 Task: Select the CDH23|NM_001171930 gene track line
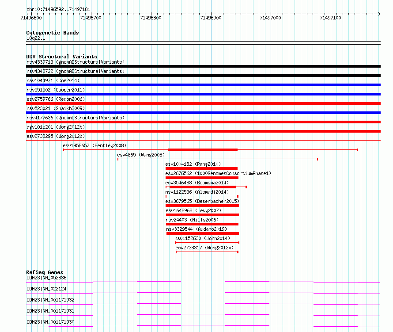pos(203,326)
